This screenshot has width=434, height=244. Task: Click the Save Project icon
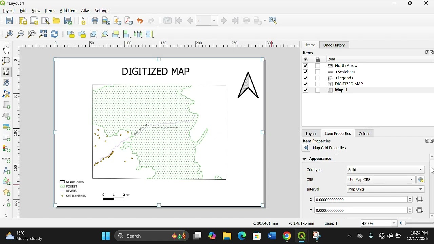(x=9, y=21)
